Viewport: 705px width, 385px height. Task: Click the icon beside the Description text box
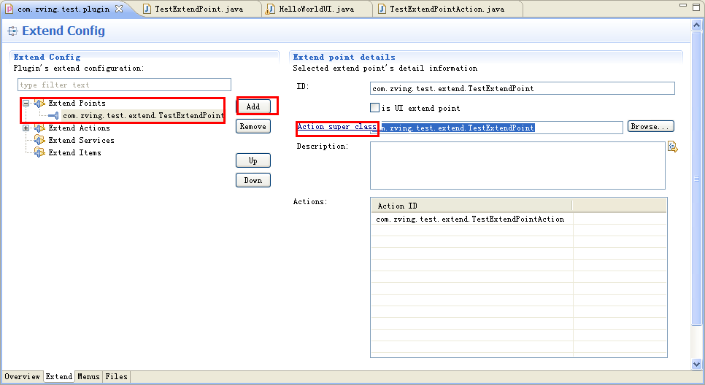point(672,147)
